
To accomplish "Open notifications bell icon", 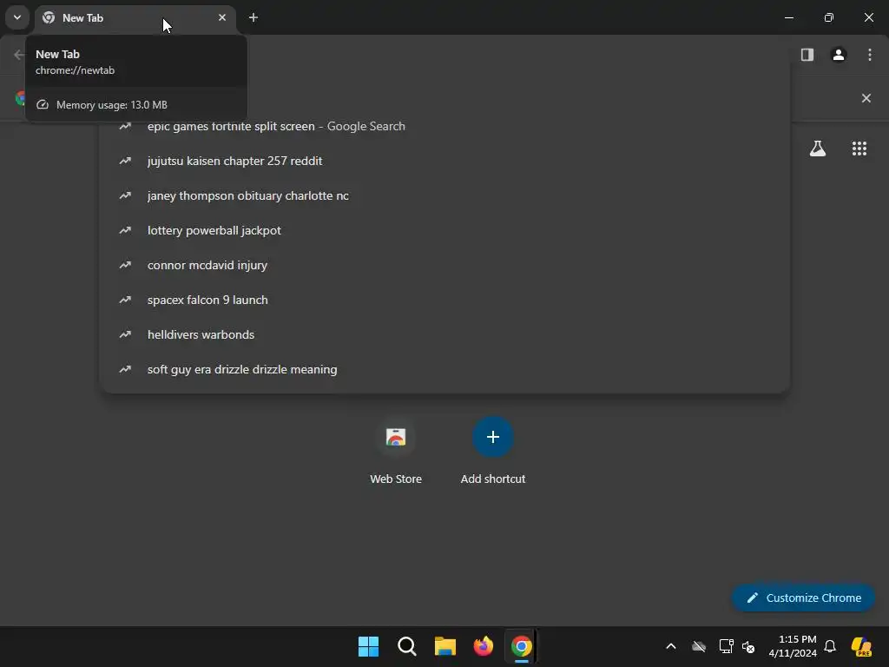I will point(830,646).
